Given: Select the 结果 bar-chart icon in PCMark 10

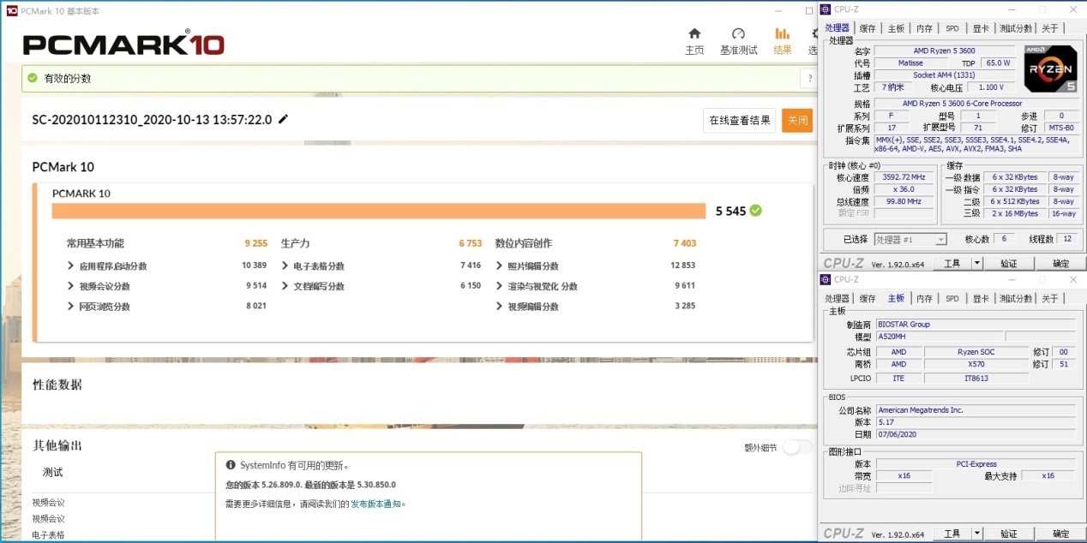Looking at the screenshot, I should [783, 33].
